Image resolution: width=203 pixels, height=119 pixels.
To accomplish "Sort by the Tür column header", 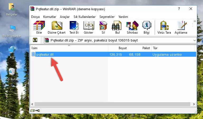I will pyautogui.click(x=173, y=48).
